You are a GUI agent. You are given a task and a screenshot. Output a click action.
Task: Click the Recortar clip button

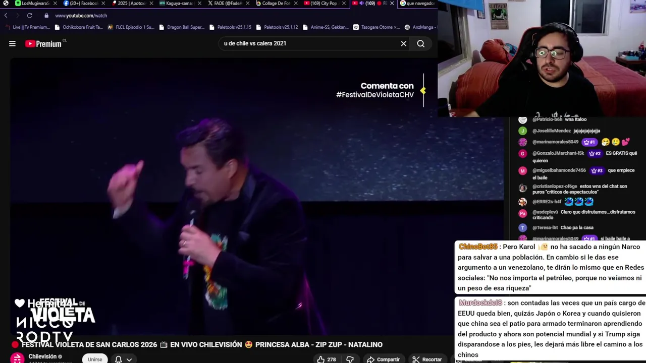[x=427, y=359]
